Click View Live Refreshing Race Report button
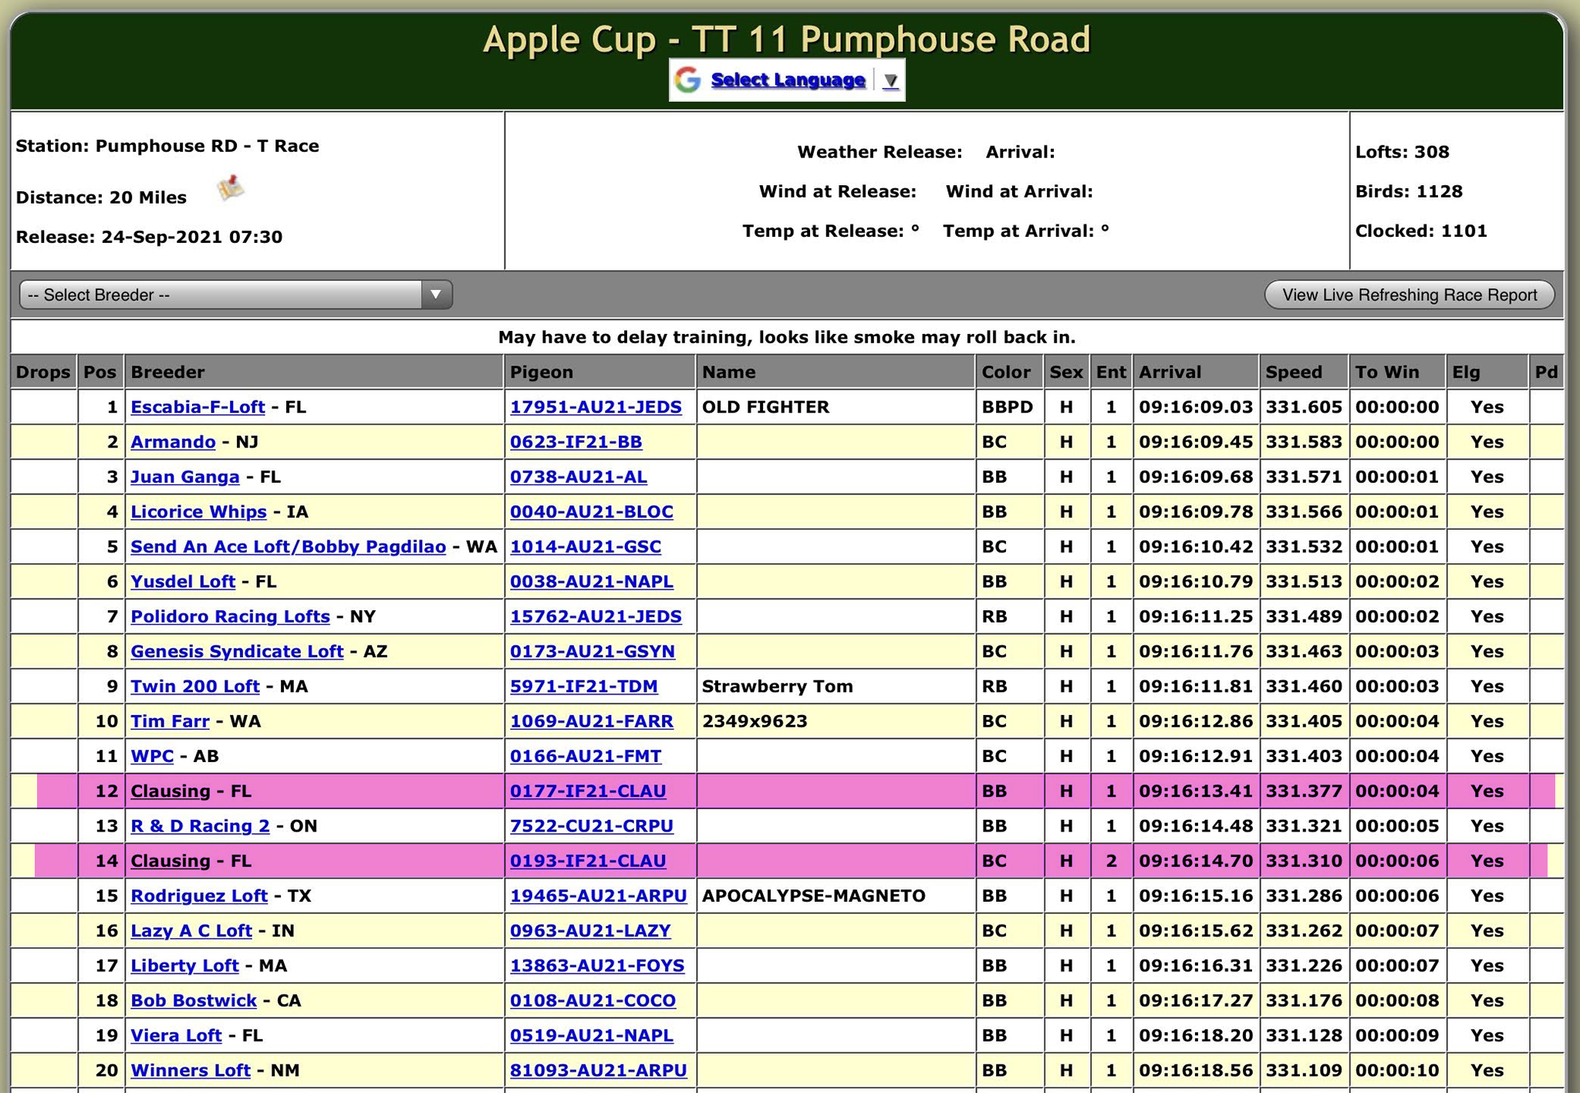Image resolution: width=1580 pixels, height=1093 pixels. click(x=1409, y=295)
